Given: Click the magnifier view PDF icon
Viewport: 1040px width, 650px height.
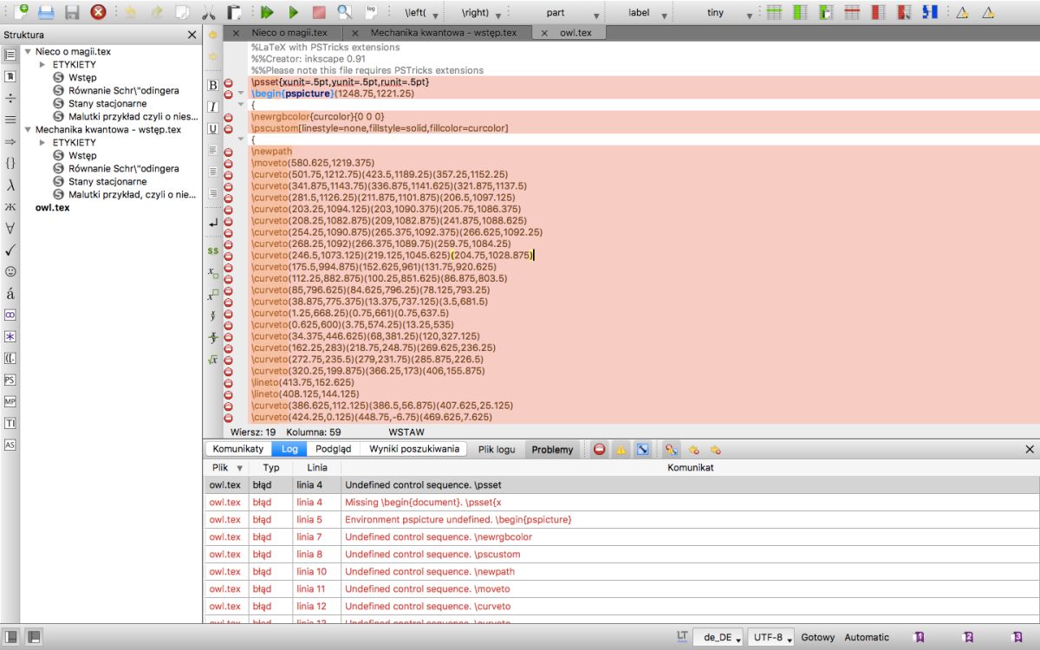Looking at the screenshot, I should [x=345, y=12].
